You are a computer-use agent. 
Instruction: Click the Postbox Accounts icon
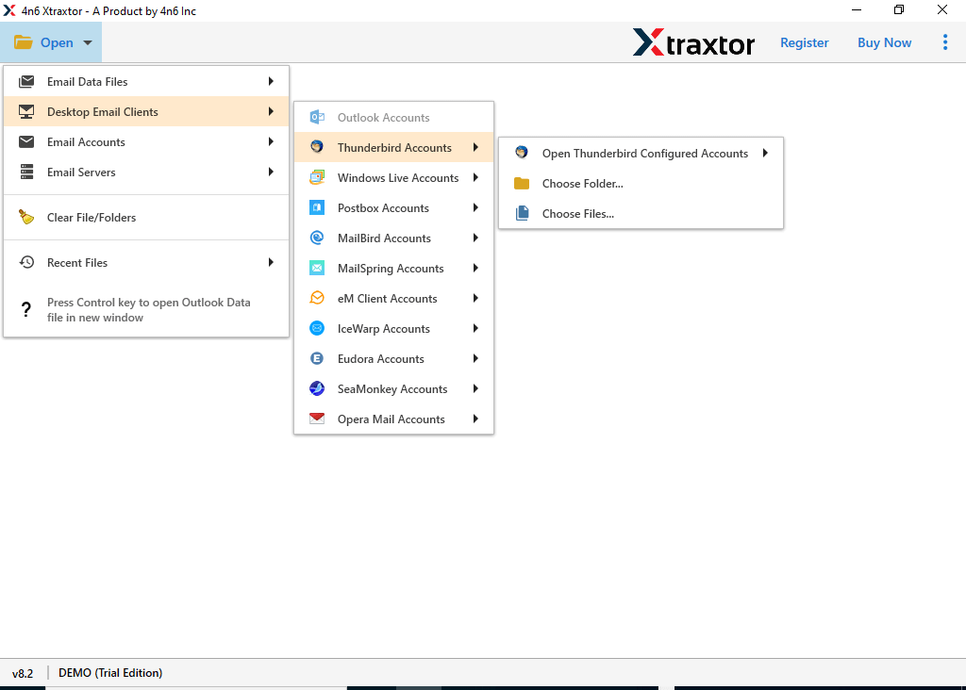coord(316,207)
